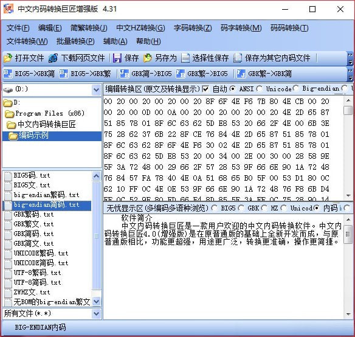Click the Selective Save page icon
The height and width of the screenshot is (337, 355).
(185, 58)
